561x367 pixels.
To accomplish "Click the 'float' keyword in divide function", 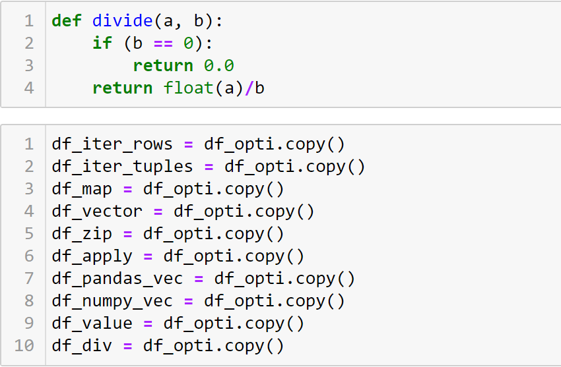I will [188, 88].
